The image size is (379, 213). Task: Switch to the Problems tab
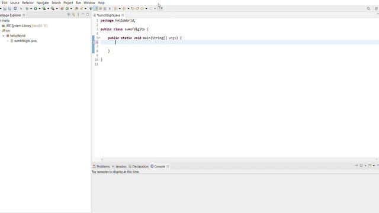(101, 166)
